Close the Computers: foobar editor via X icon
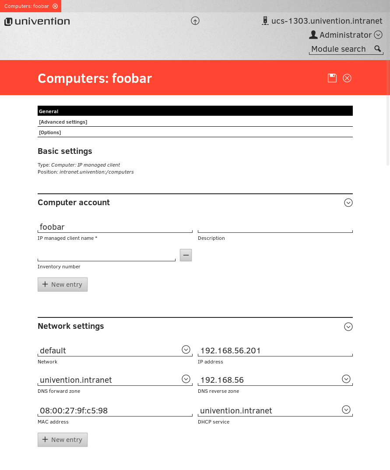Viewport: 390px width, 470px height. (347, 78)
